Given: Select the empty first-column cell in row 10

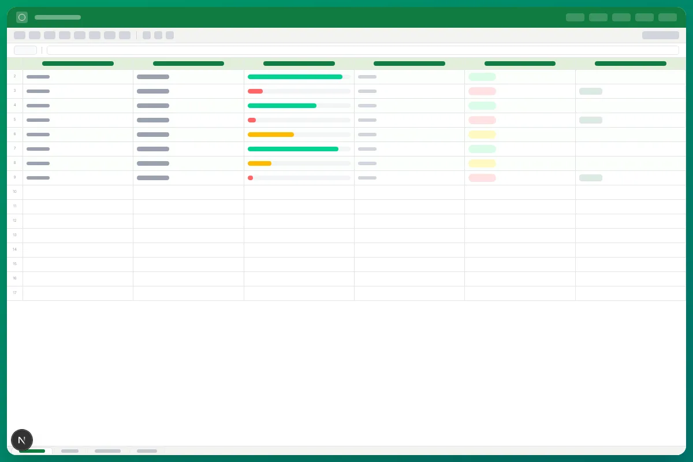Looking at the screenshot, I should (78, 192).
